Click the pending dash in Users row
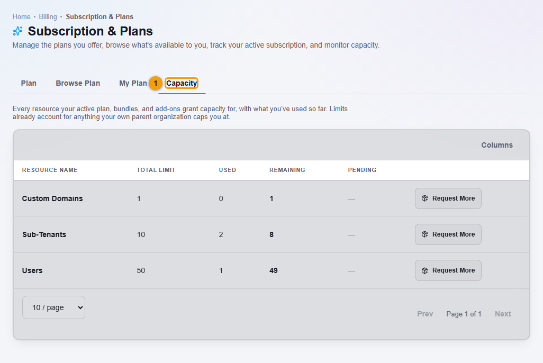543x363 pixels. (x=351, y=271)
